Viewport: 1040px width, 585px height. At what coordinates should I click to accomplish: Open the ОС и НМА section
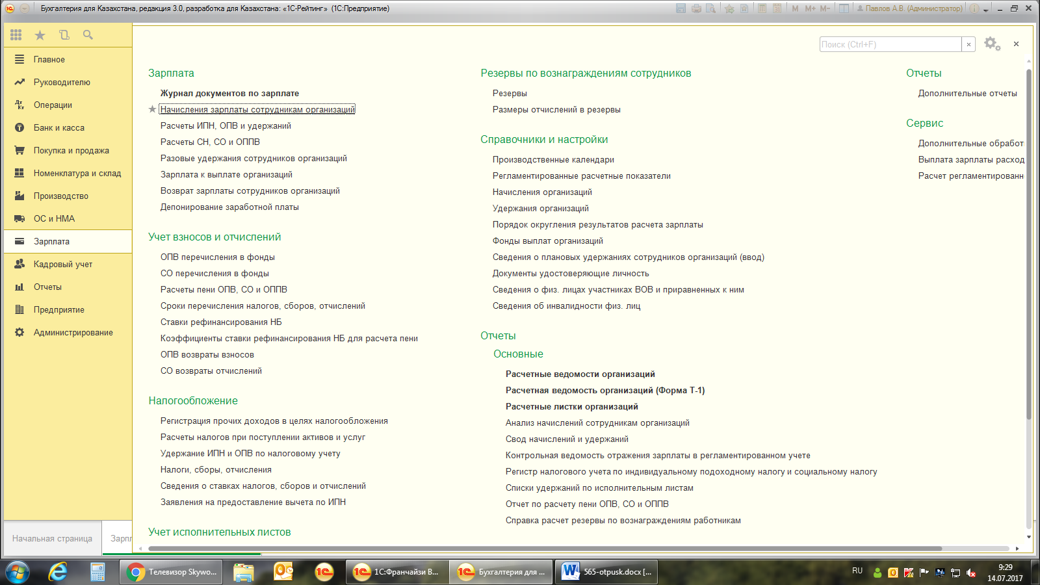tap(68, 218)
